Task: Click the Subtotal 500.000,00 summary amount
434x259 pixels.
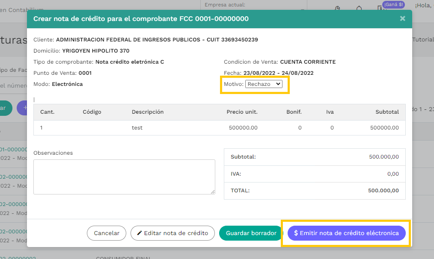Action: click(384, 157)
